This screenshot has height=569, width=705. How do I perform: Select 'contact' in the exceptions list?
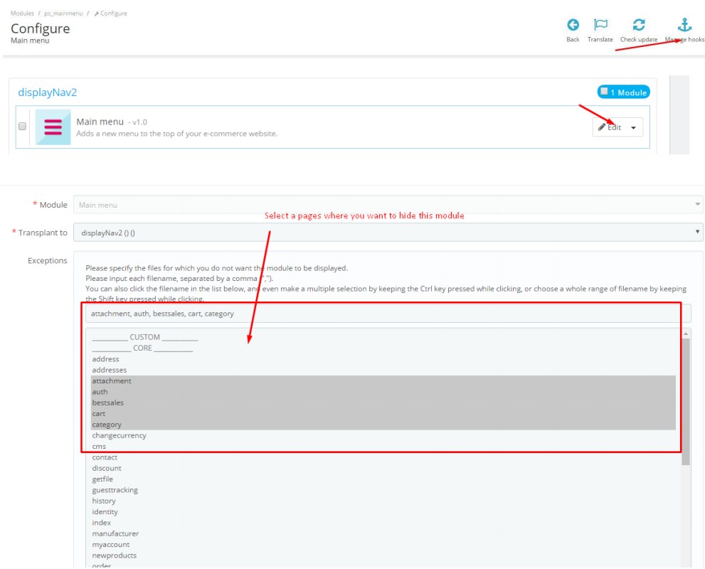pyautogui.click(x=105, y=457)
